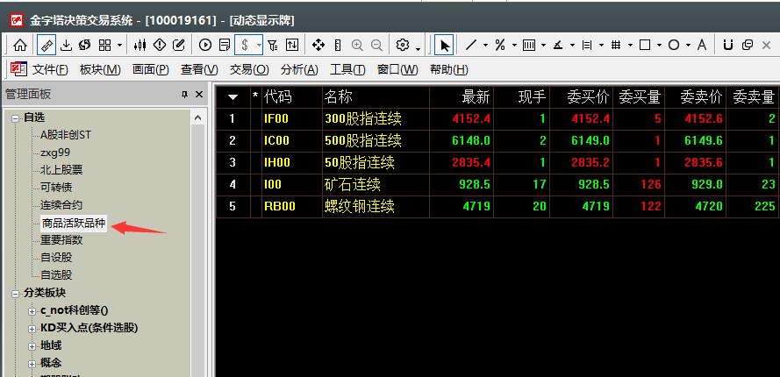
Task: Click the zoom in magnifier icon
Action: [x=357, y=46]
